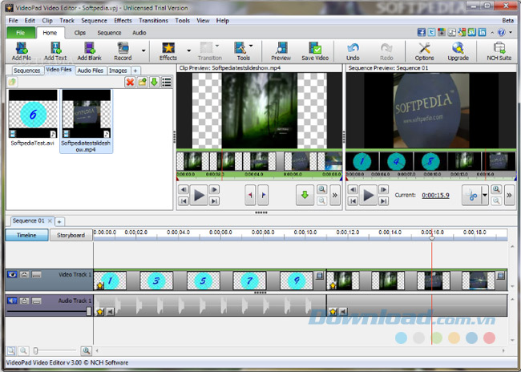Select the Images bin tab
521x372 pixels.
pos(118,71)
